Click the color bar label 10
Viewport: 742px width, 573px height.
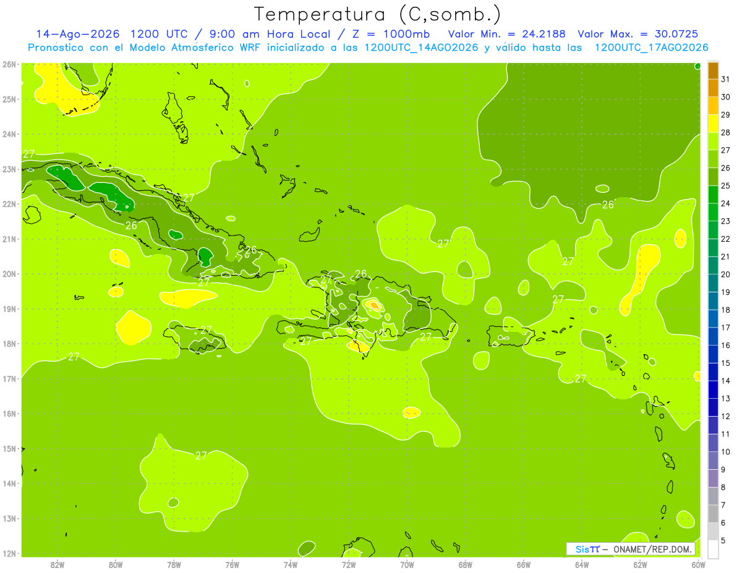pyautogui.click(x=726, y=452)
